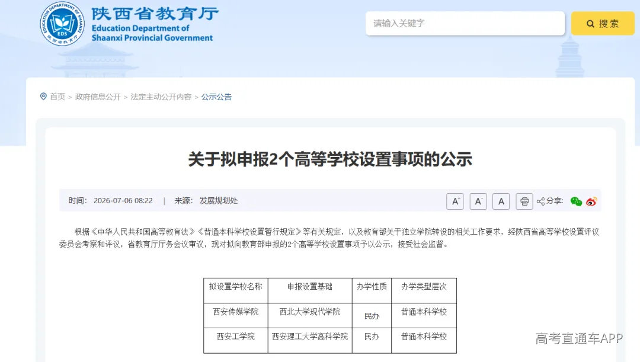Click table header 办学性质
Viewport: 640px width, 362px height.
tap(372, 287)
